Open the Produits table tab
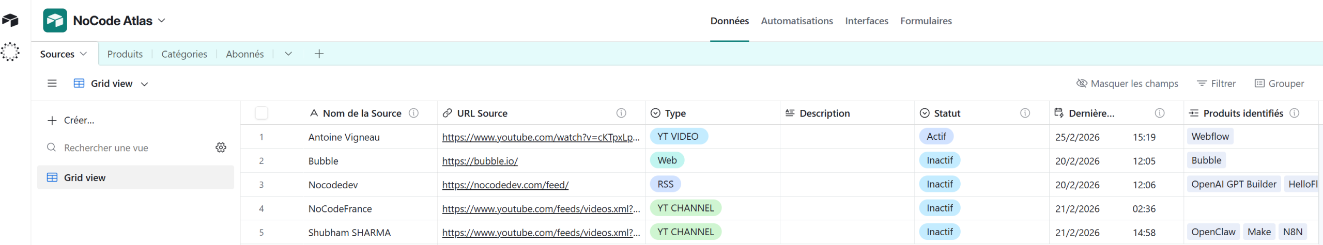Viewport: 1323px width, 245px height. coord(125,54)
